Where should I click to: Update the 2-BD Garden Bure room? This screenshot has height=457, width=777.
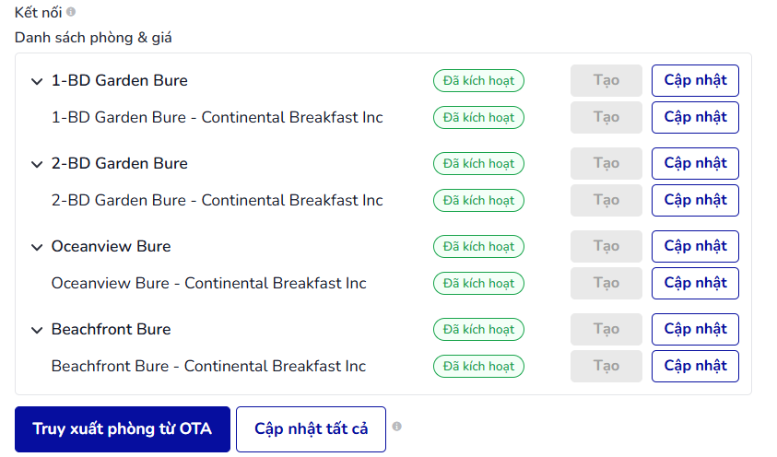tap(695, 163)
